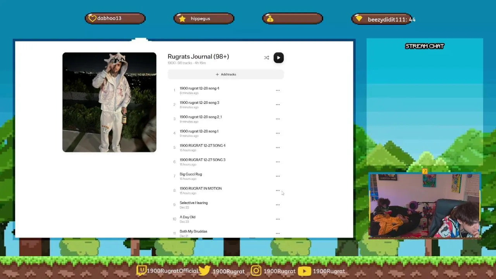Viewport: 496px width, 279px height.
Task: Toggle shuffle for the playlist
Action: click(x=267, y=58)
